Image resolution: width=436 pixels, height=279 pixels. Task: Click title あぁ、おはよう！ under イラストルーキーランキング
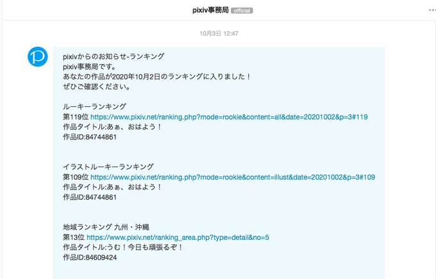click(135, 187)
